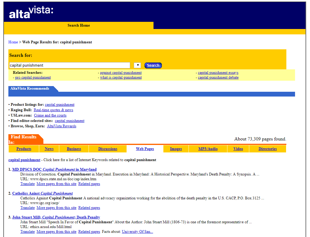Open result 'MD DPSCS DOC Capital Punishment in Maryland'
The width and height of the screenshot is (310, 237).
54,169
